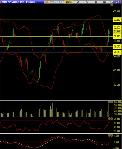Viewport: 122px width, 149px height.
Task: Click the small yellow box above price axis
Action: tap(112, 5)
